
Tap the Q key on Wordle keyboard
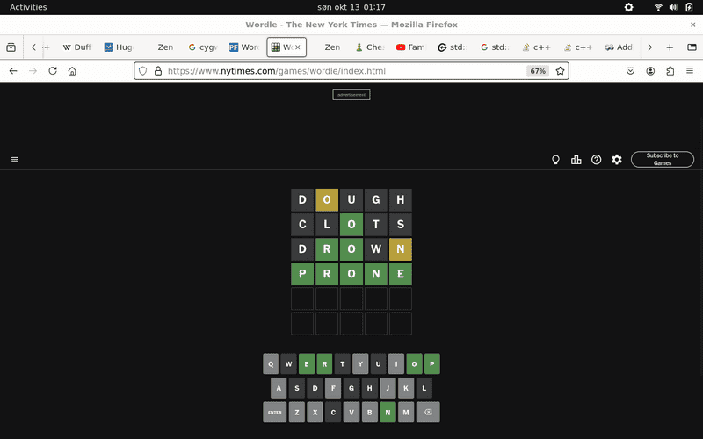point(271,363)
